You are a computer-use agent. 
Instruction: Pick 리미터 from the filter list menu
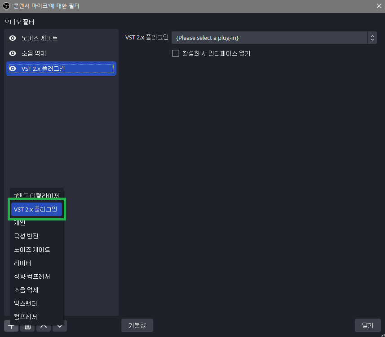click(22, 263)
